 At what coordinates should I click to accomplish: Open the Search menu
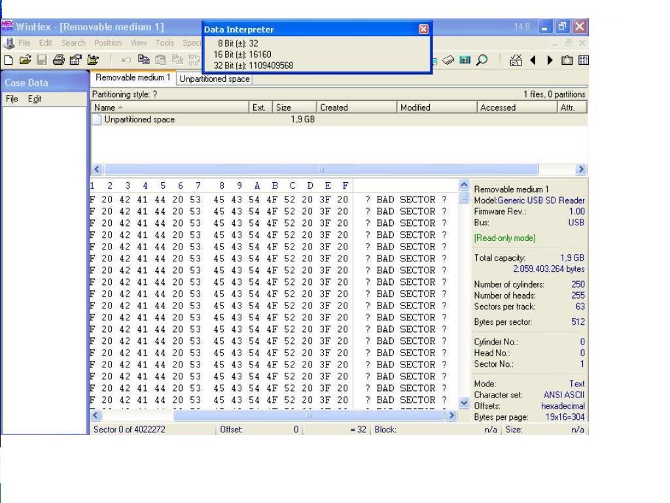[73, 43]
